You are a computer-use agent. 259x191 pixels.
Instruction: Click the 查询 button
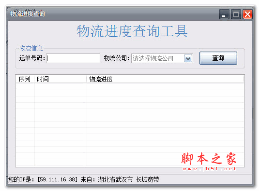[x=218, y=58]
